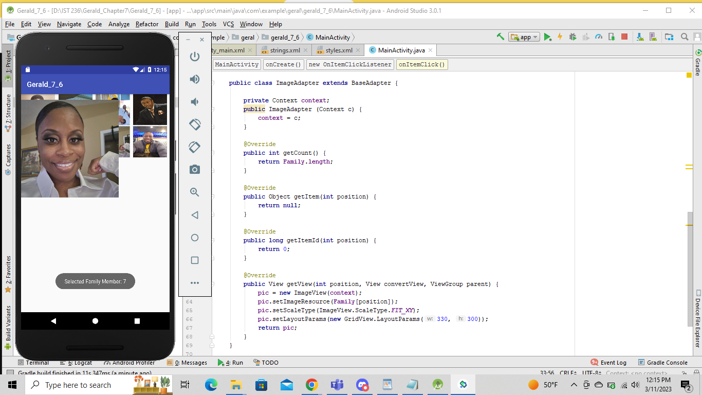Open the Android Profiler gauge icon in toolbar

point(598,37)
